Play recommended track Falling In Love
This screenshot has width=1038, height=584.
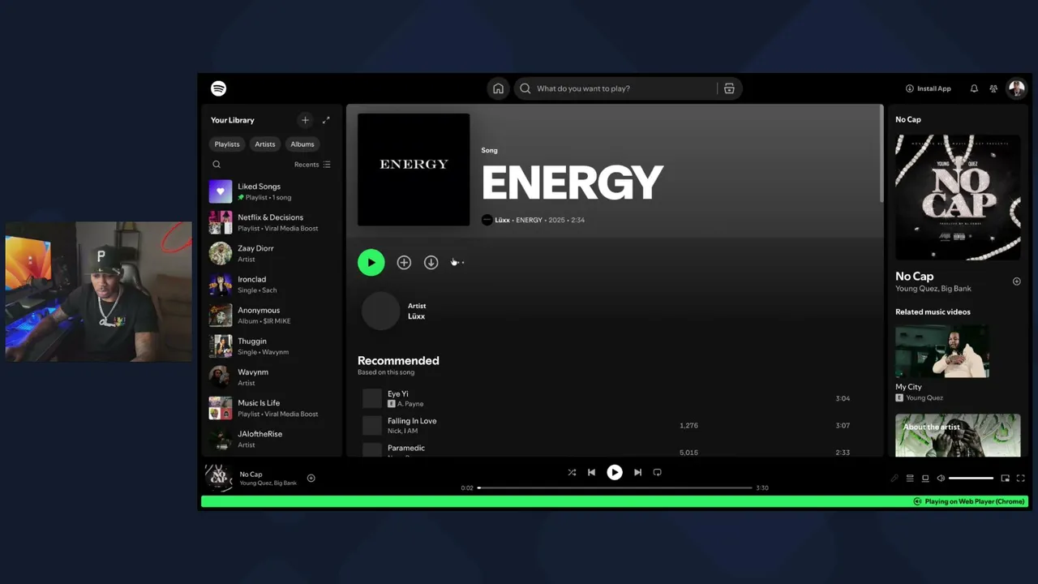[x=372, y=426]
